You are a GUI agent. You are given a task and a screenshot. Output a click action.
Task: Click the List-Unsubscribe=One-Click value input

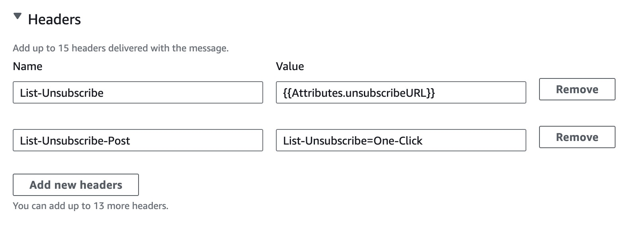[401, 141]
